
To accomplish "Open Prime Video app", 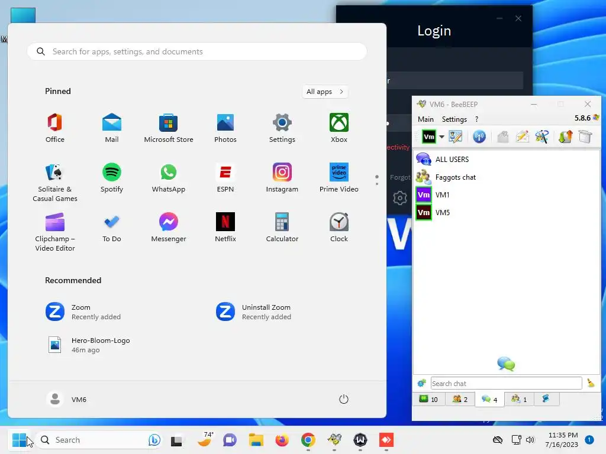I will pos(339,179).
